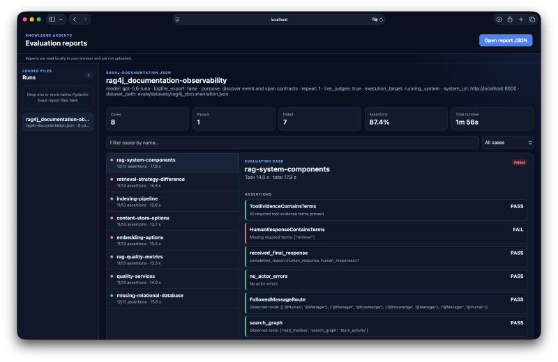The height and width of the screenshot is (362, 558).
Task: Click the Failed status badge
Action: 519,162
